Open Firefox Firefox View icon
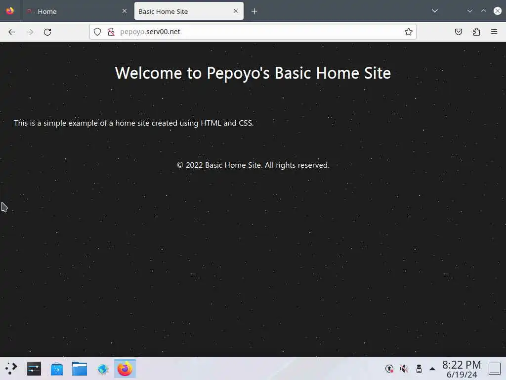This screenshot has width=506, height=380. (10, 11)
